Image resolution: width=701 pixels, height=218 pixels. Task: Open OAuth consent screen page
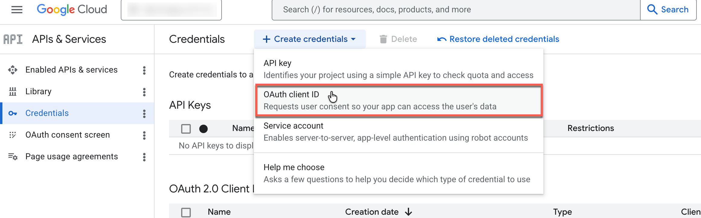[x=68, y=135]
